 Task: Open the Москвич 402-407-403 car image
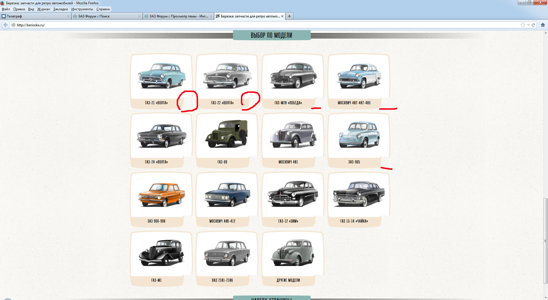click(359, 75)
